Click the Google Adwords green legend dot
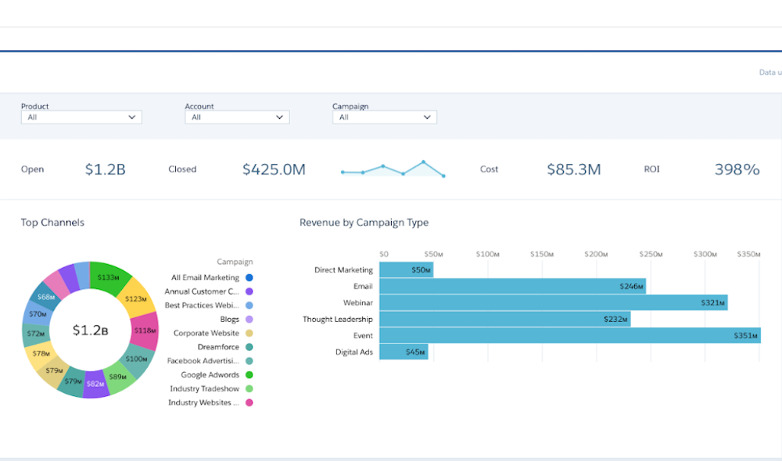 pos(249,375)
